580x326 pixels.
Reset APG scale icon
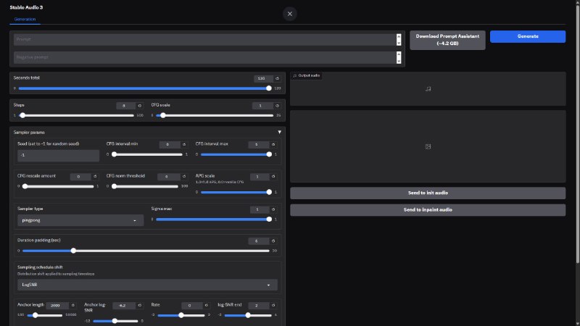(x=273, y=177)
